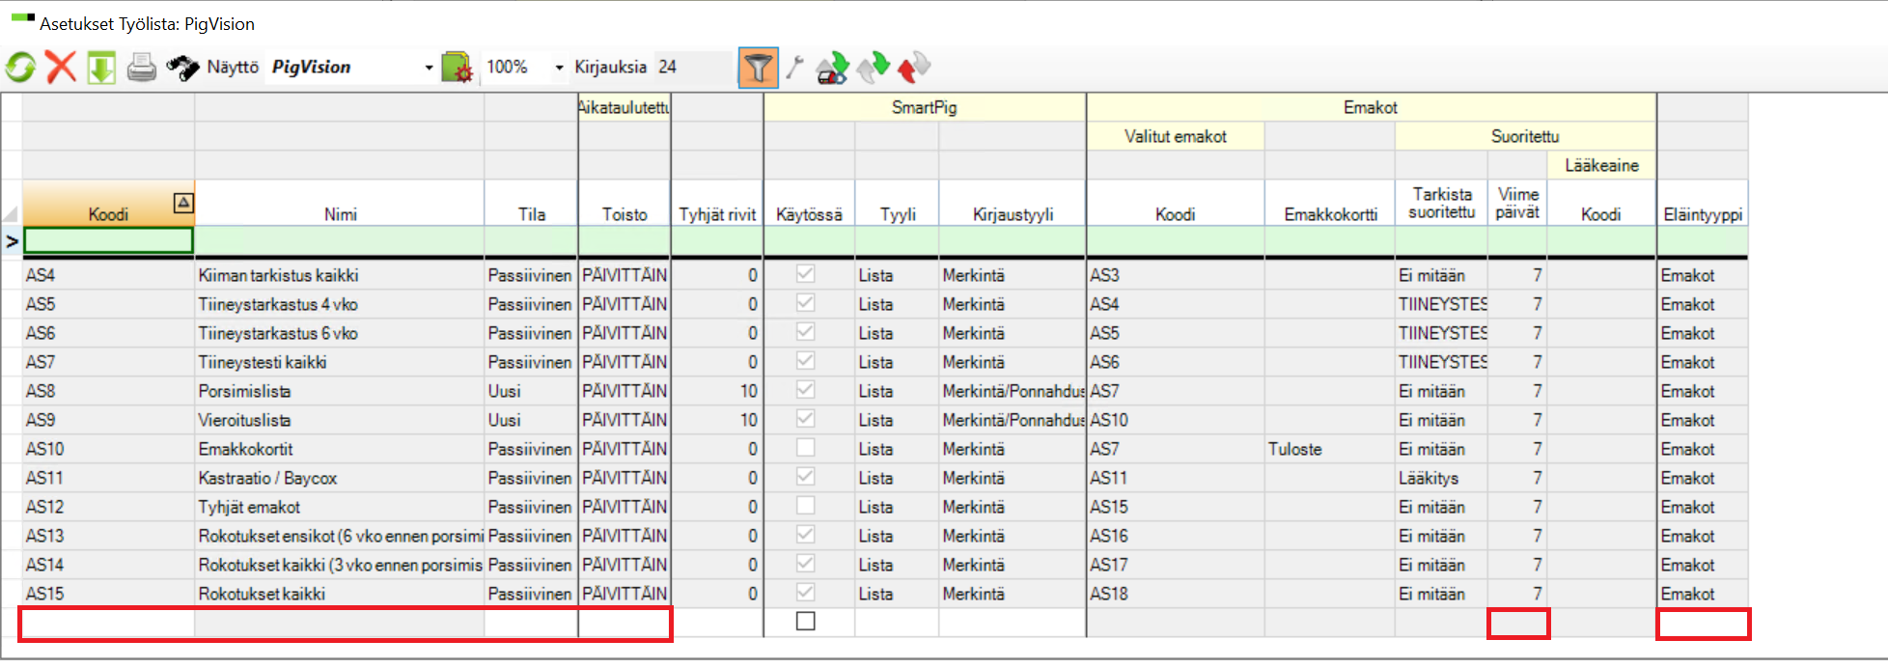The image size is (1888, 668).
Task: Click the 'Lääkitys' cell in AS11 row
Action: coord(1441,478)
